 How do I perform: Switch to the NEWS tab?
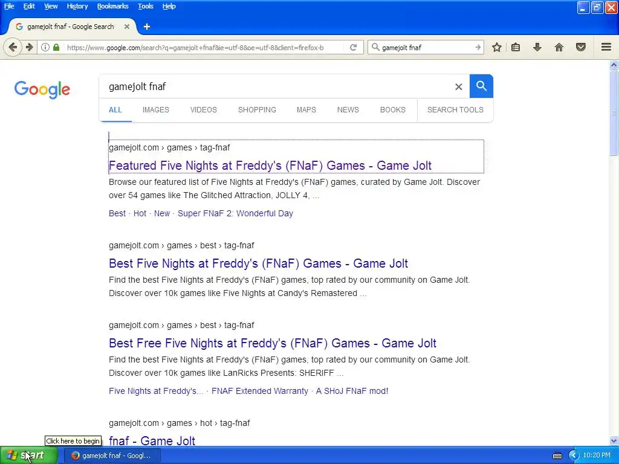348,110
